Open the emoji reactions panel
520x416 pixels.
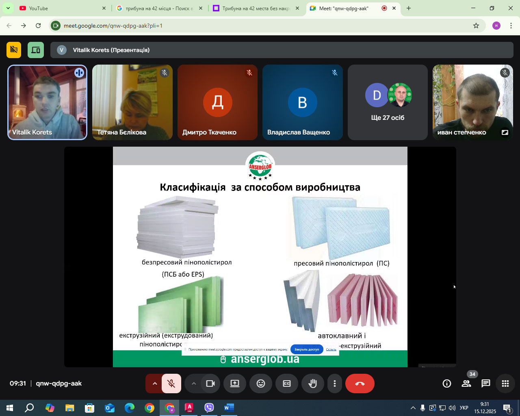(261, 383)
